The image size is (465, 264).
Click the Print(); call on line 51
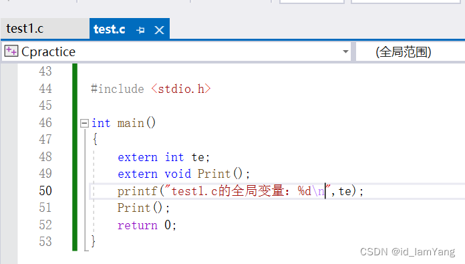(143, 208)
